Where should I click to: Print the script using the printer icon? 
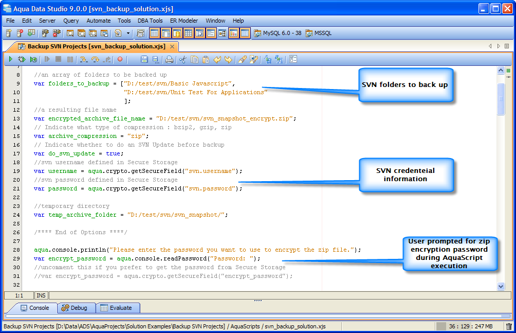pos(169,59)
